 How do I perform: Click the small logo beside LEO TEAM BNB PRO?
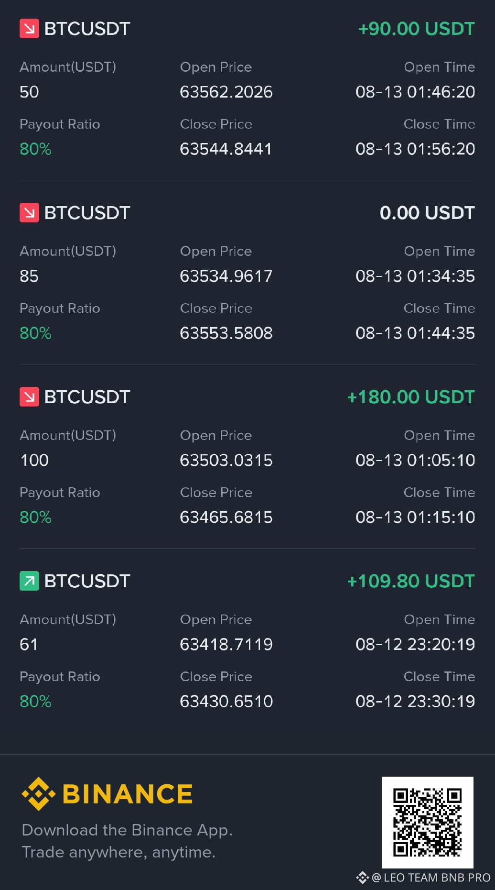tap(363, 878)
